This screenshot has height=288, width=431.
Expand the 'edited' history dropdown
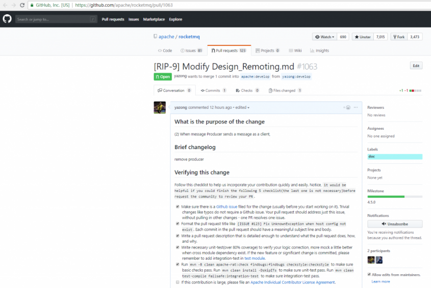(242, 107)
